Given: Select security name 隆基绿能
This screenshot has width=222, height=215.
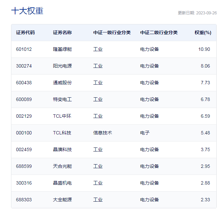Looking at the screenshot, I should pyautogui.click(x=62, y=49).
